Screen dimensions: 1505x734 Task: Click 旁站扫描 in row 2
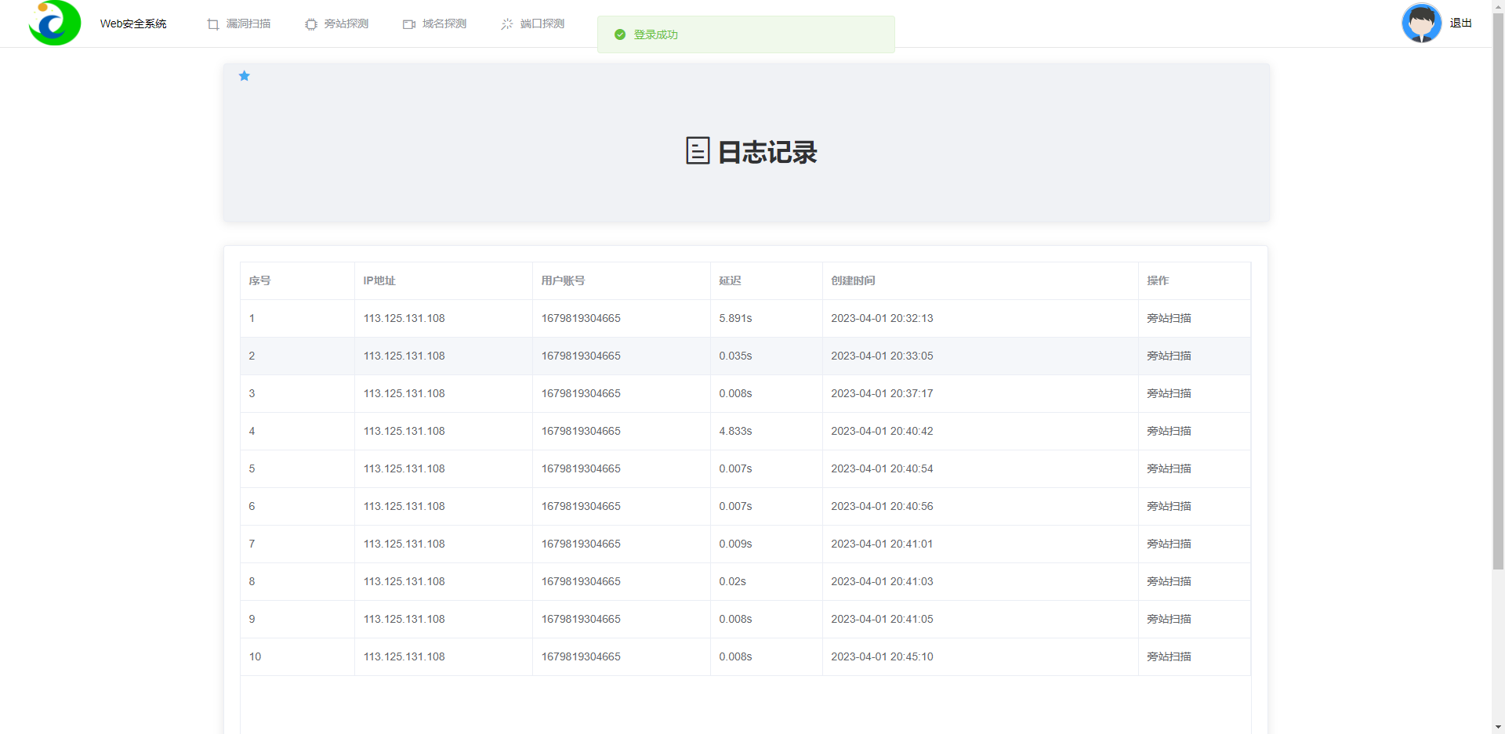tap(1169, 356)
